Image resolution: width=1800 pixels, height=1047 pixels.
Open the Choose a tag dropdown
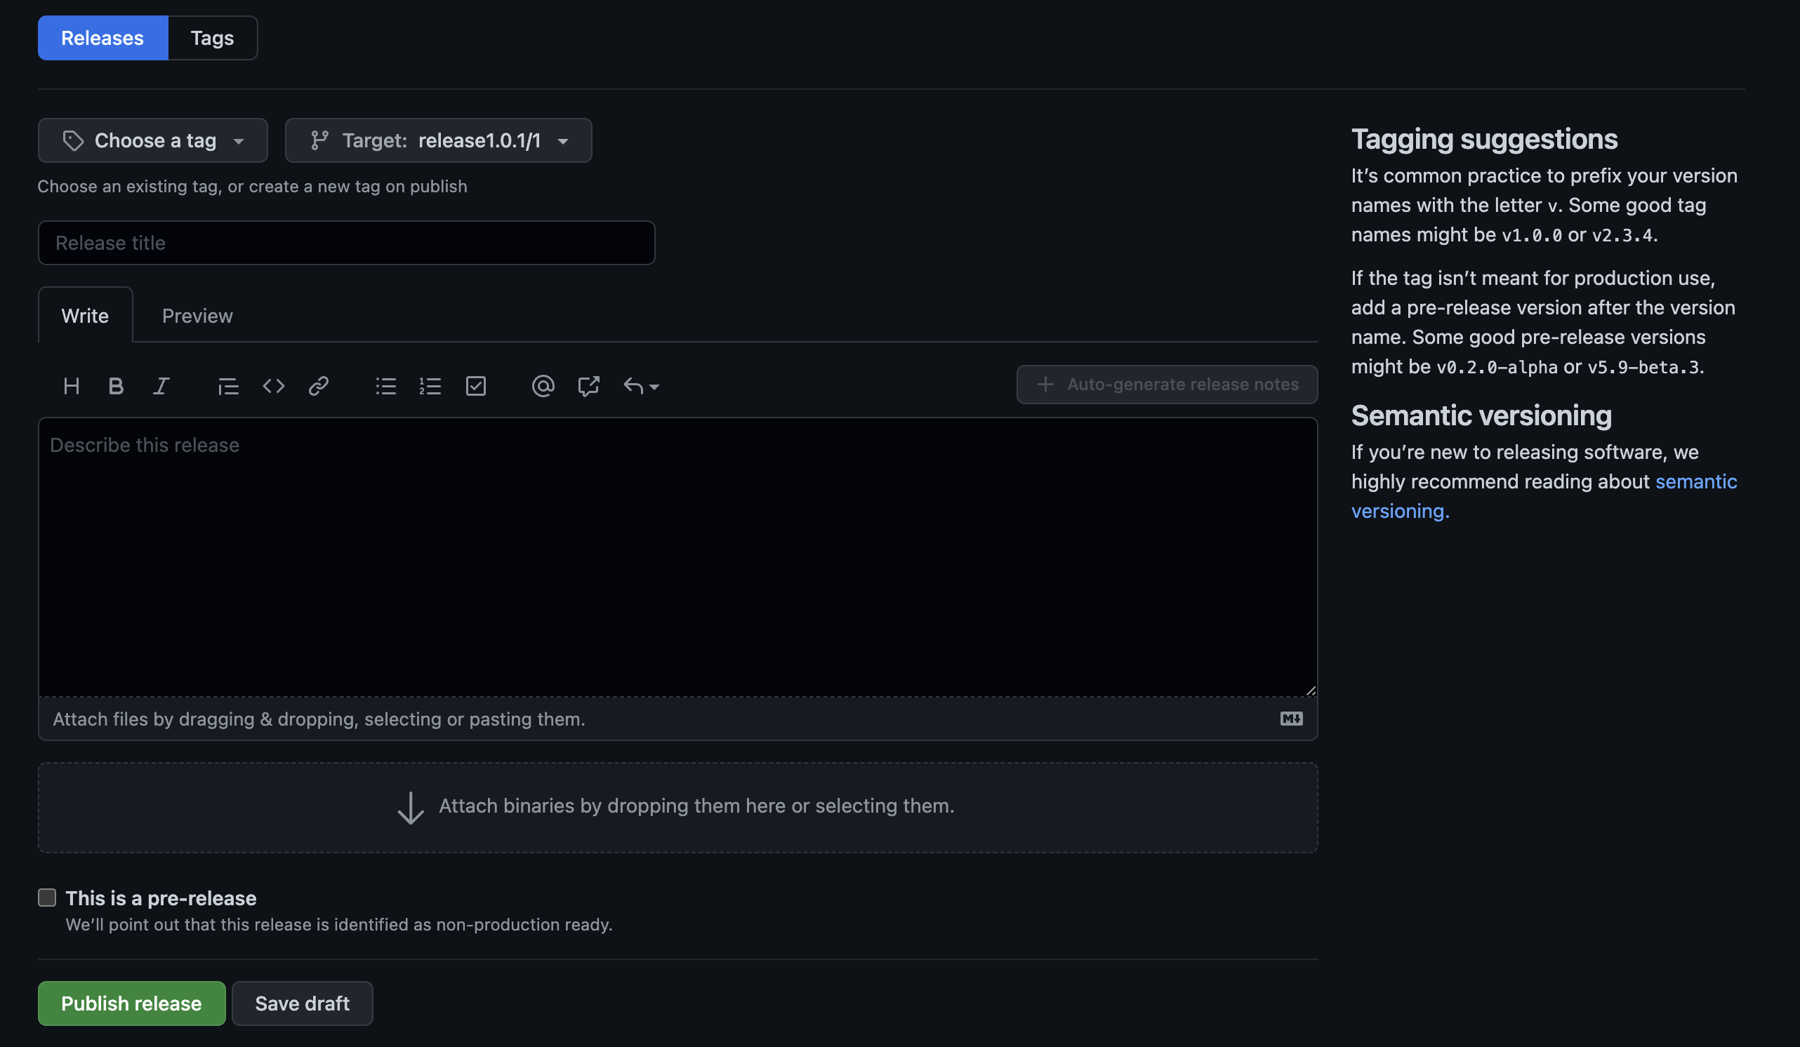pos(153,140)
